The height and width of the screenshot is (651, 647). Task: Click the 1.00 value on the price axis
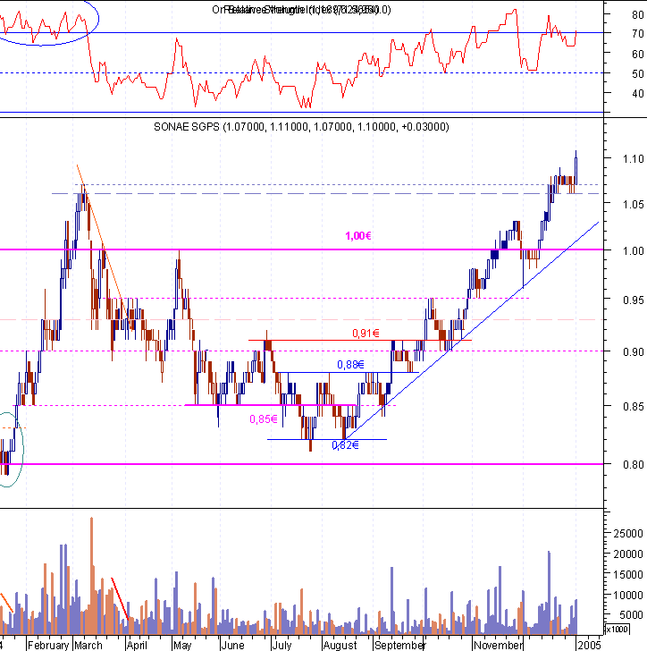634,250
